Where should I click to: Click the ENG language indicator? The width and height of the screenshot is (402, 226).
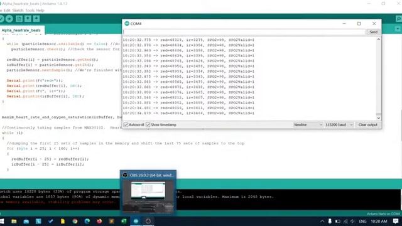point(362,221)
